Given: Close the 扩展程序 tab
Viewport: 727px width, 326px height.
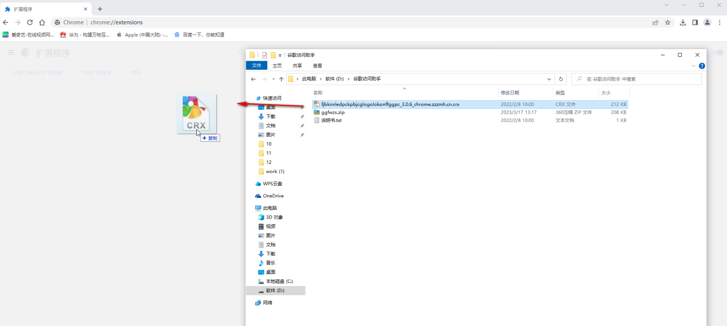Looking at the screenshot, I should 86,9.
